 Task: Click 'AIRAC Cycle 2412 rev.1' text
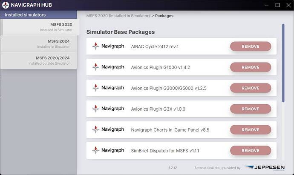155,46
